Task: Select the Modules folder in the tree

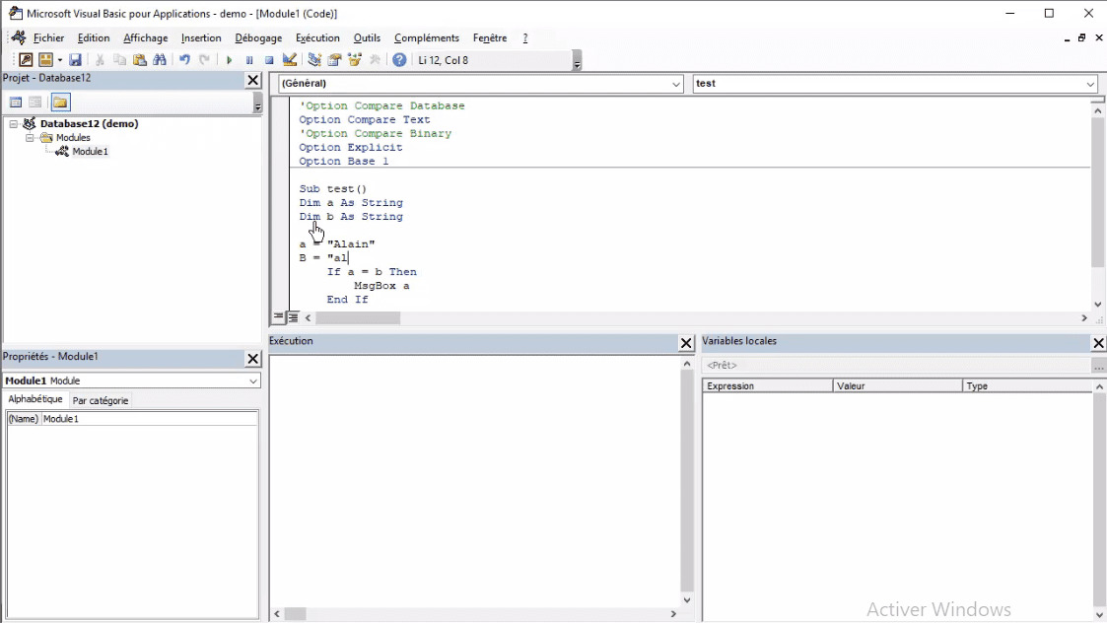Action: click(73, 138)
